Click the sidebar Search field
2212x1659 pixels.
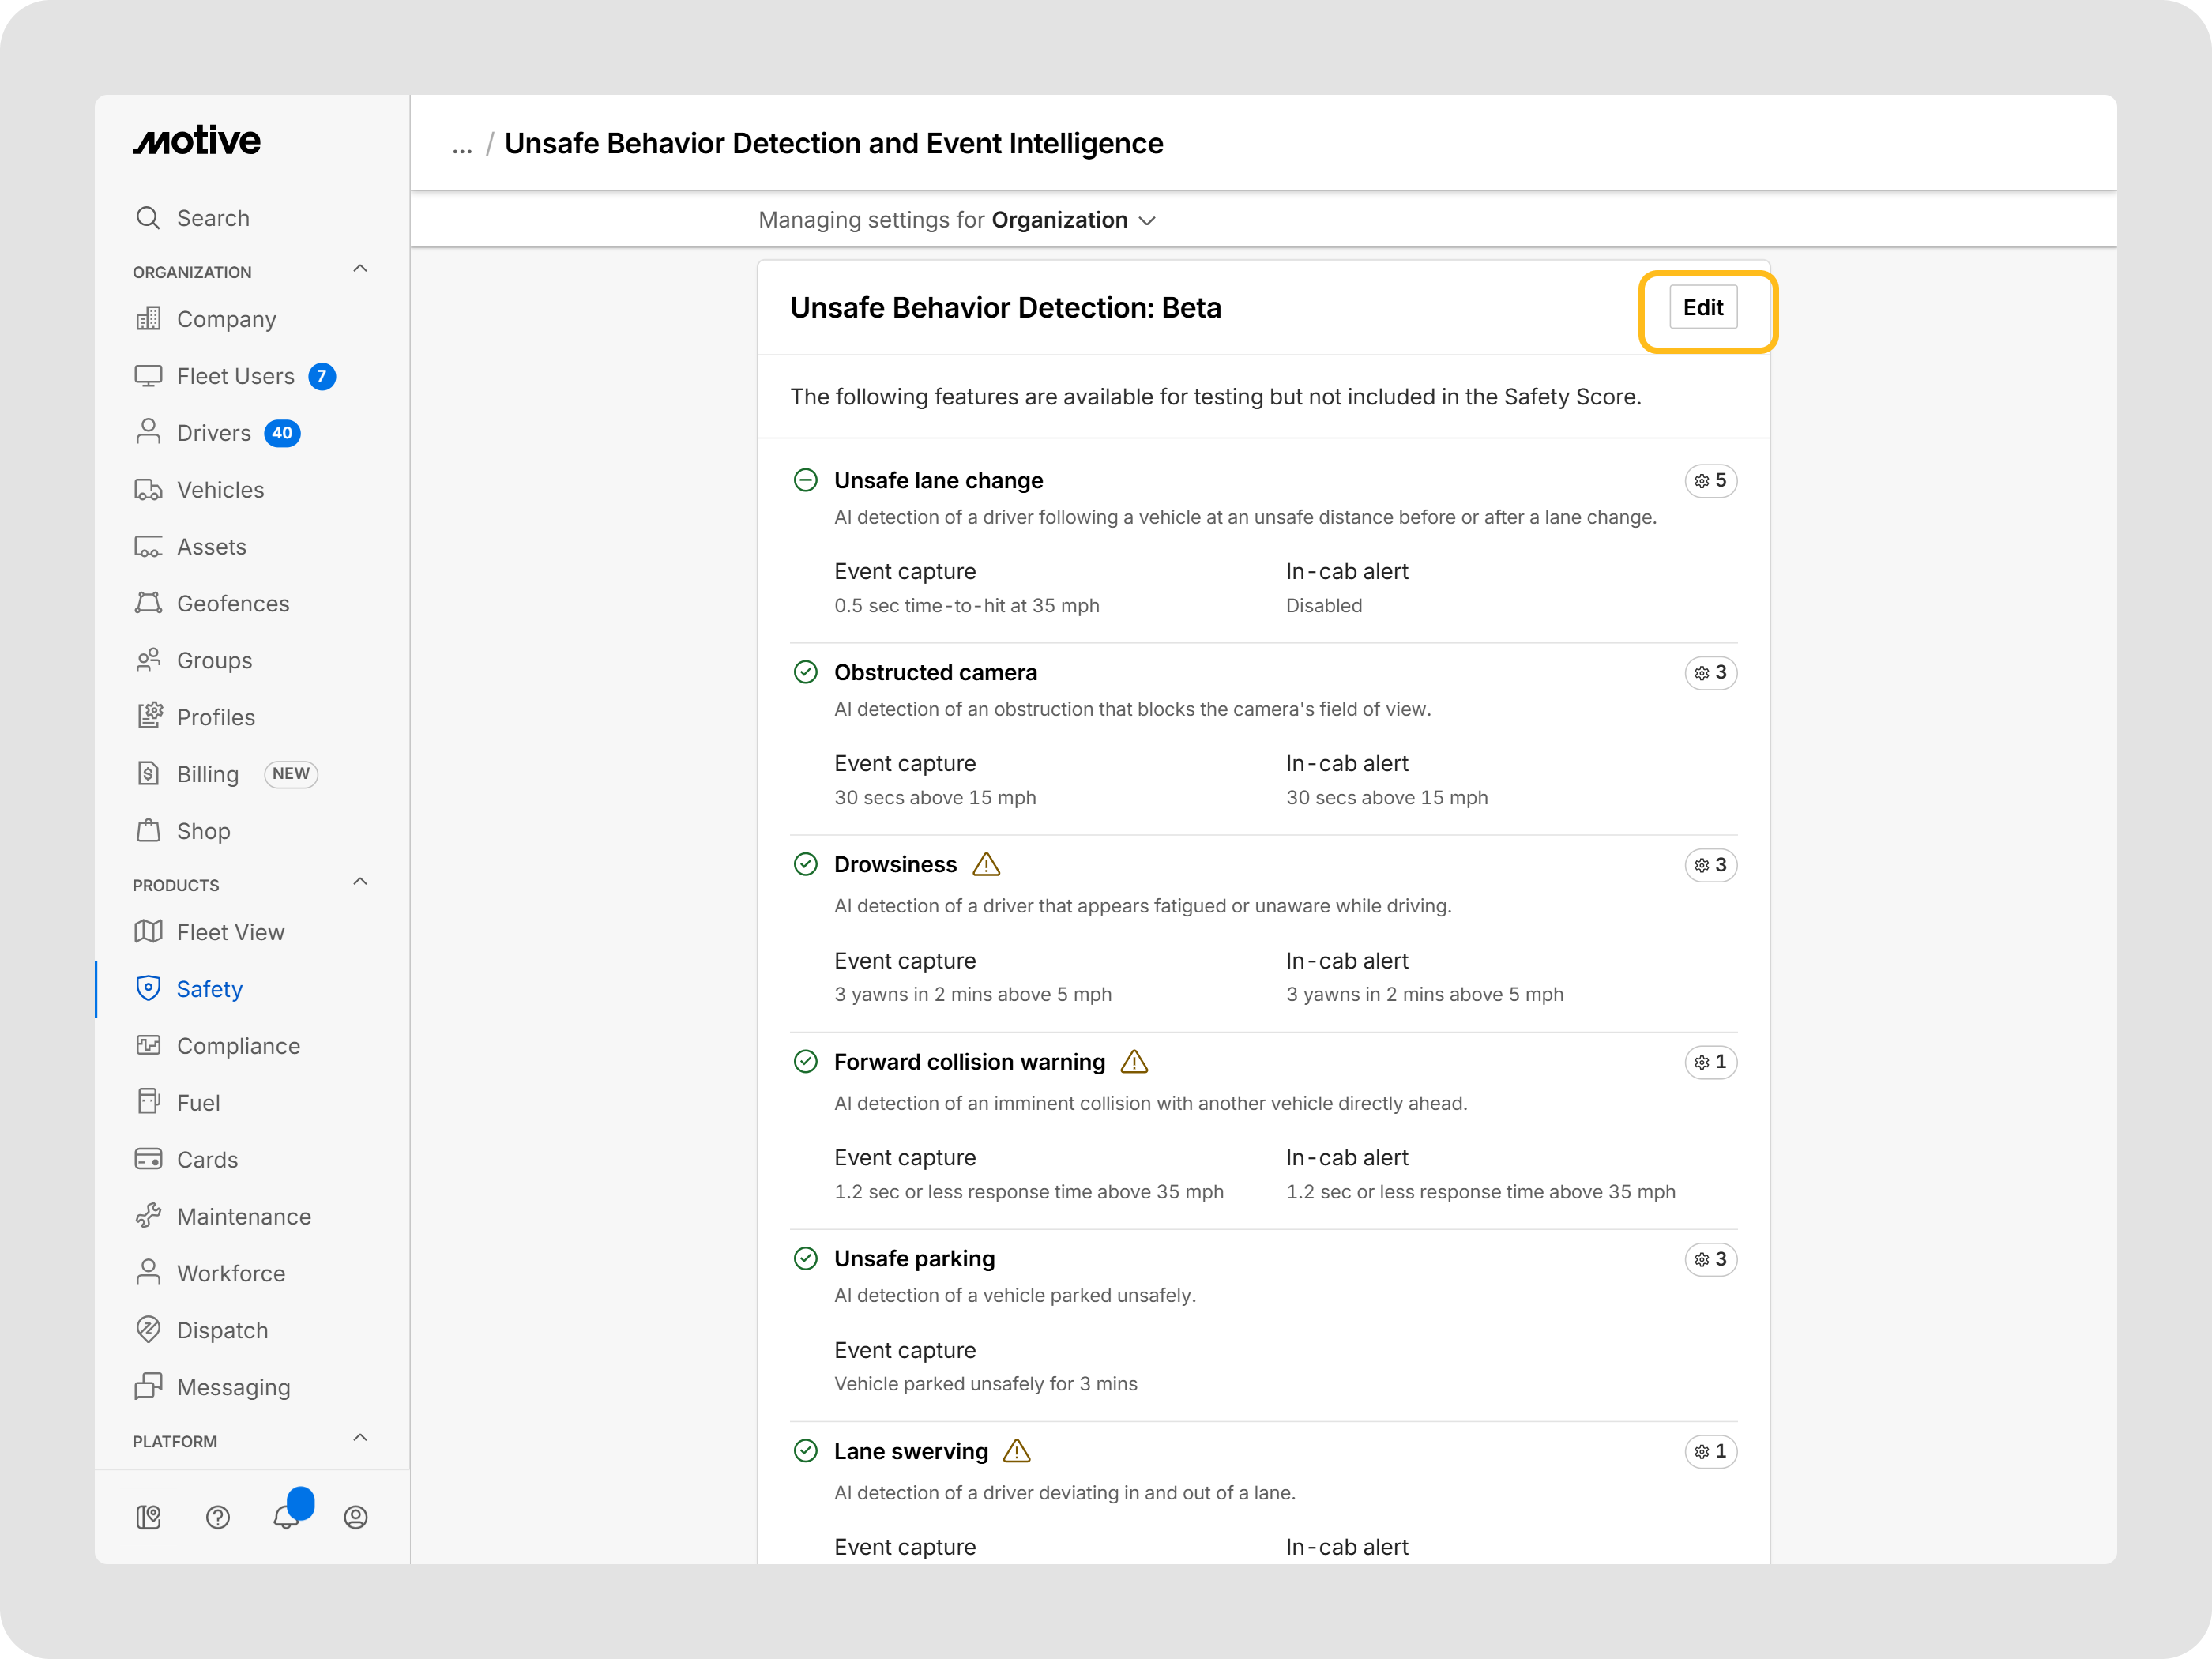coord(213,218)
